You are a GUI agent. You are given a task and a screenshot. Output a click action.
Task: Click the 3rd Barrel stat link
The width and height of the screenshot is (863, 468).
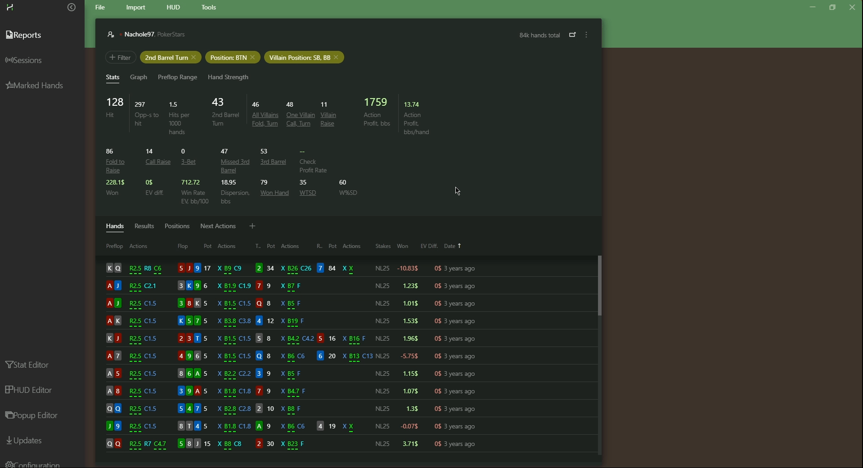pos(273,162)
